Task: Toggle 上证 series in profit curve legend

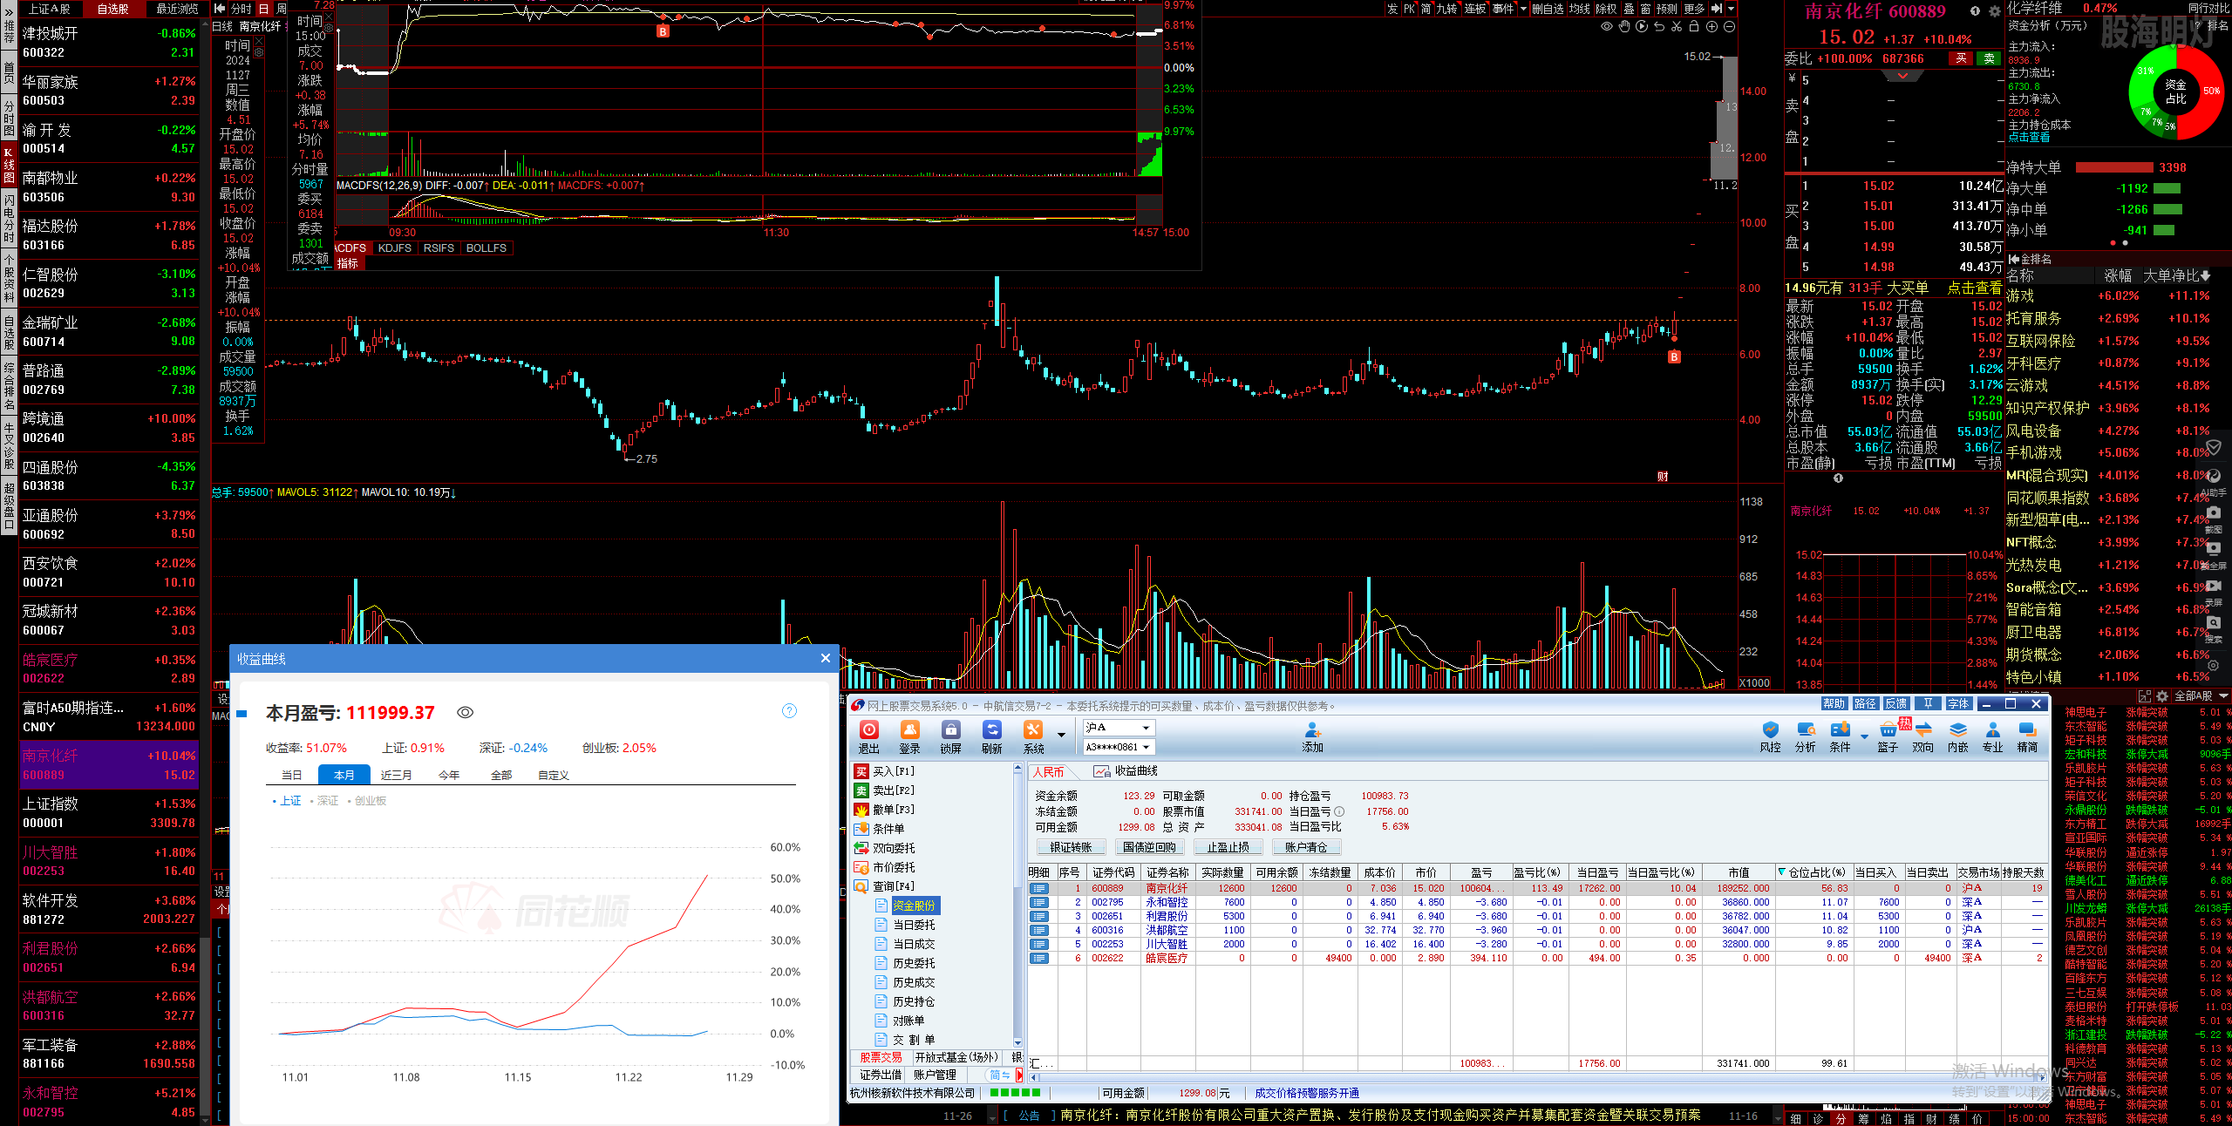Action: coord(287,801)
